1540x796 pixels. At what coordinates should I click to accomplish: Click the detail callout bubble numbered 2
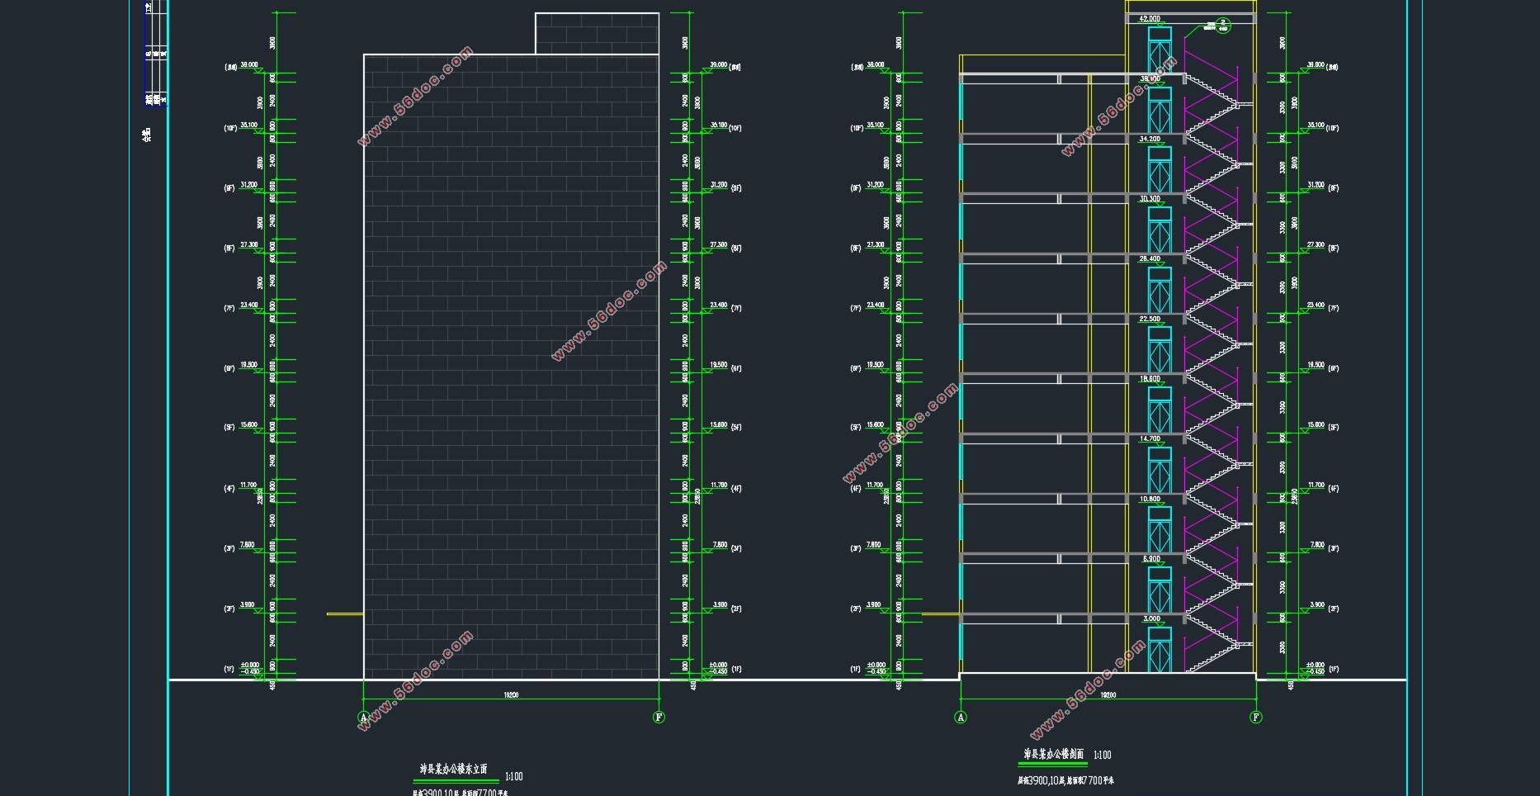(1223, 25)
